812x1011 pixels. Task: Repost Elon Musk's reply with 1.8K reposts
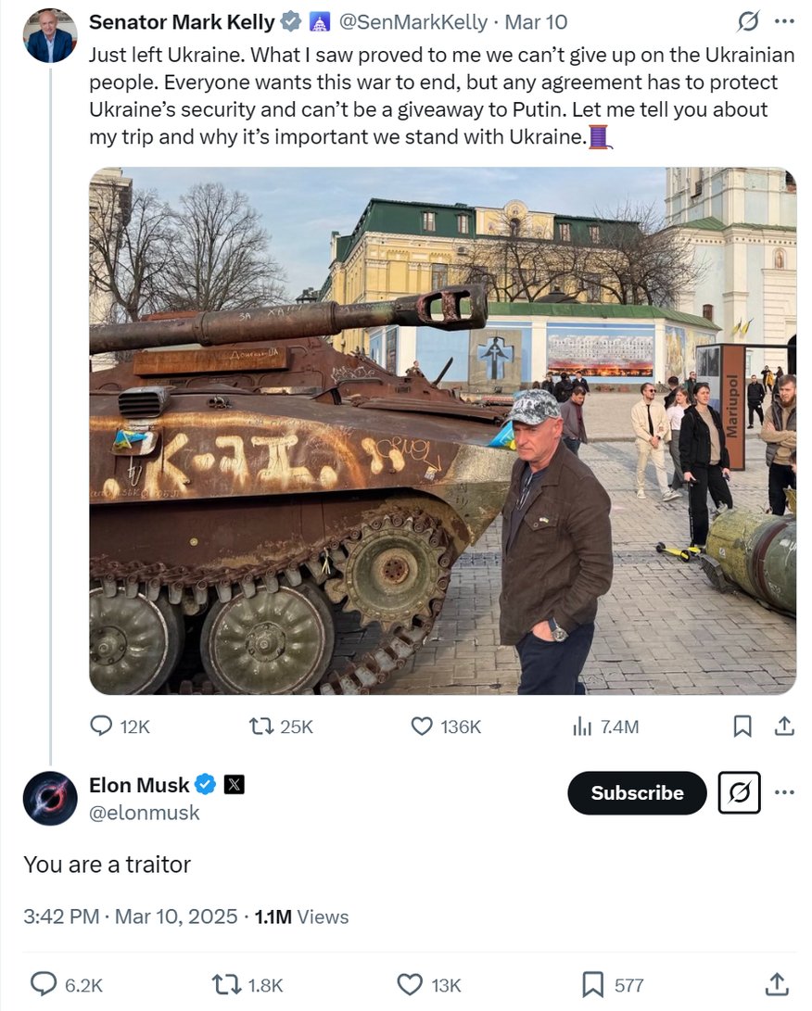coord(227,984)
